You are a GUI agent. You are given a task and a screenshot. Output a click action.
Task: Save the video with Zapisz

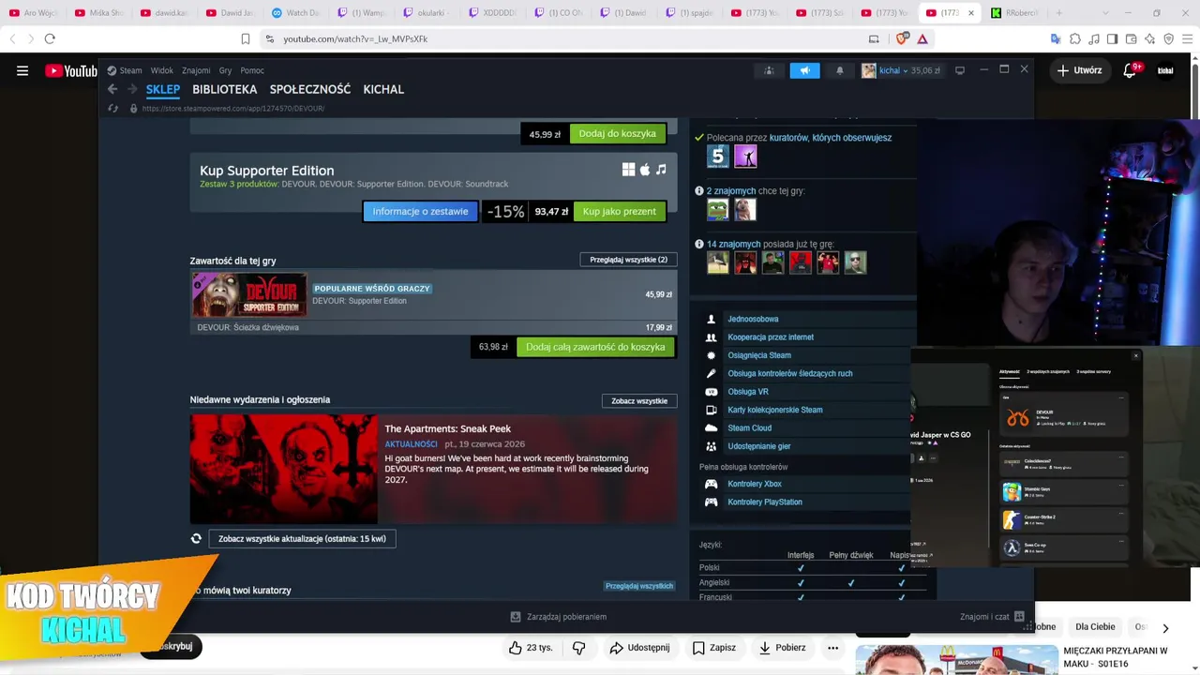pyautogui.click(x=713, y=648)
